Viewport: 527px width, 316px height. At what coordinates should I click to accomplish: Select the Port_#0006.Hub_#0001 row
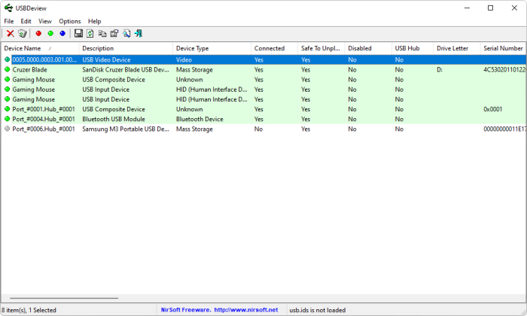263,129
